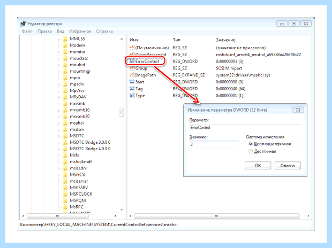Select the MsRPC tree item
Screen dimensions: 332x248
coord(77,207)
